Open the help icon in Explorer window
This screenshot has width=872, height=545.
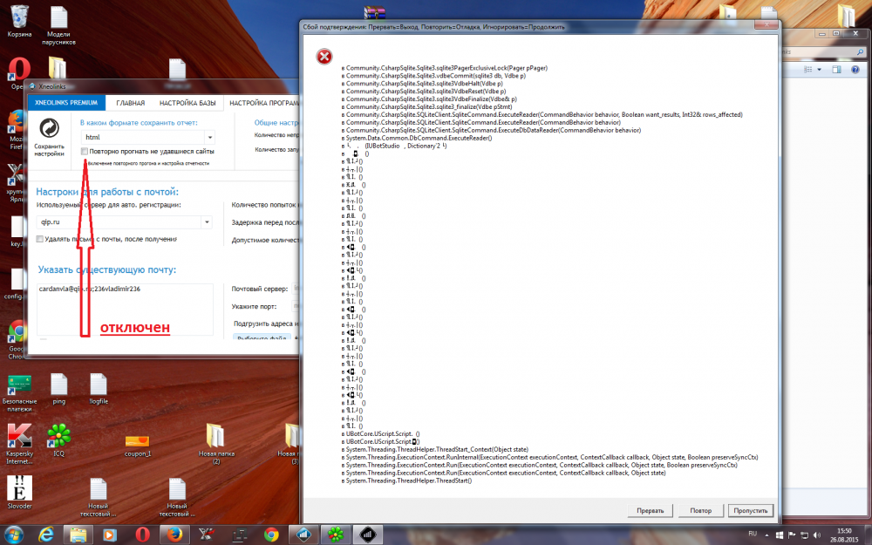coord(855,70)
